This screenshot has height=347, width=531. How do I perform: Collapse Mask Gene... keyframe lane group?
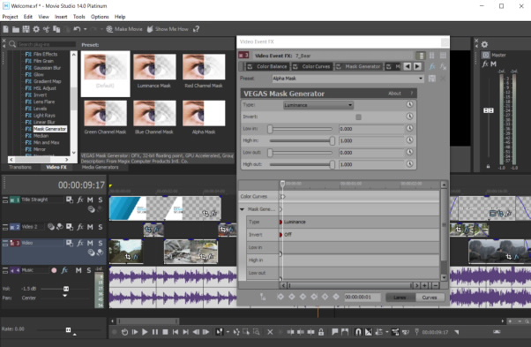(242, 209)
